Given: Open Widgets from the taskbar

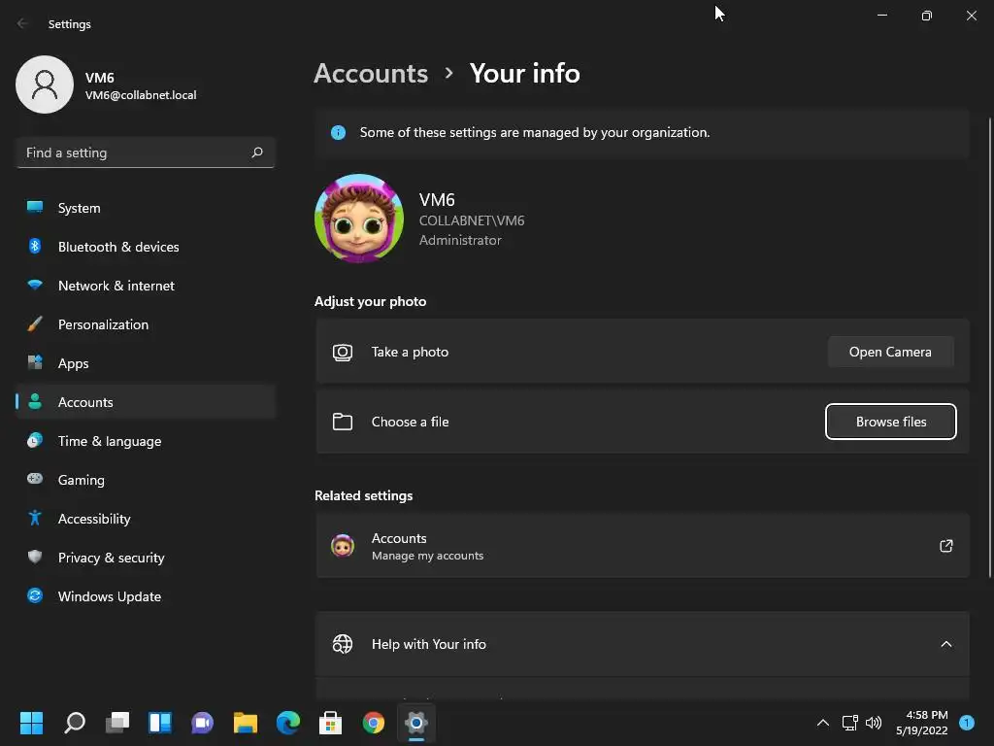Looking at the screenshot, I should point(160,723).
